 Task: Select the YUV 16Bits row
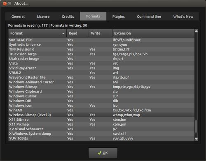pos(101,138)
